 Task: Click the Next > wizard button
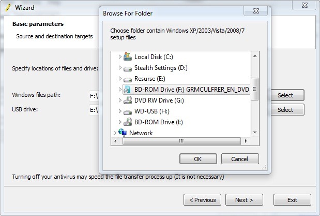tap(244, 200)
